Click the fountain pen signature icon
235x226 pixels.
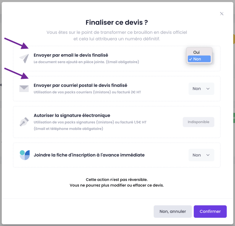click(x=24, y=122)
